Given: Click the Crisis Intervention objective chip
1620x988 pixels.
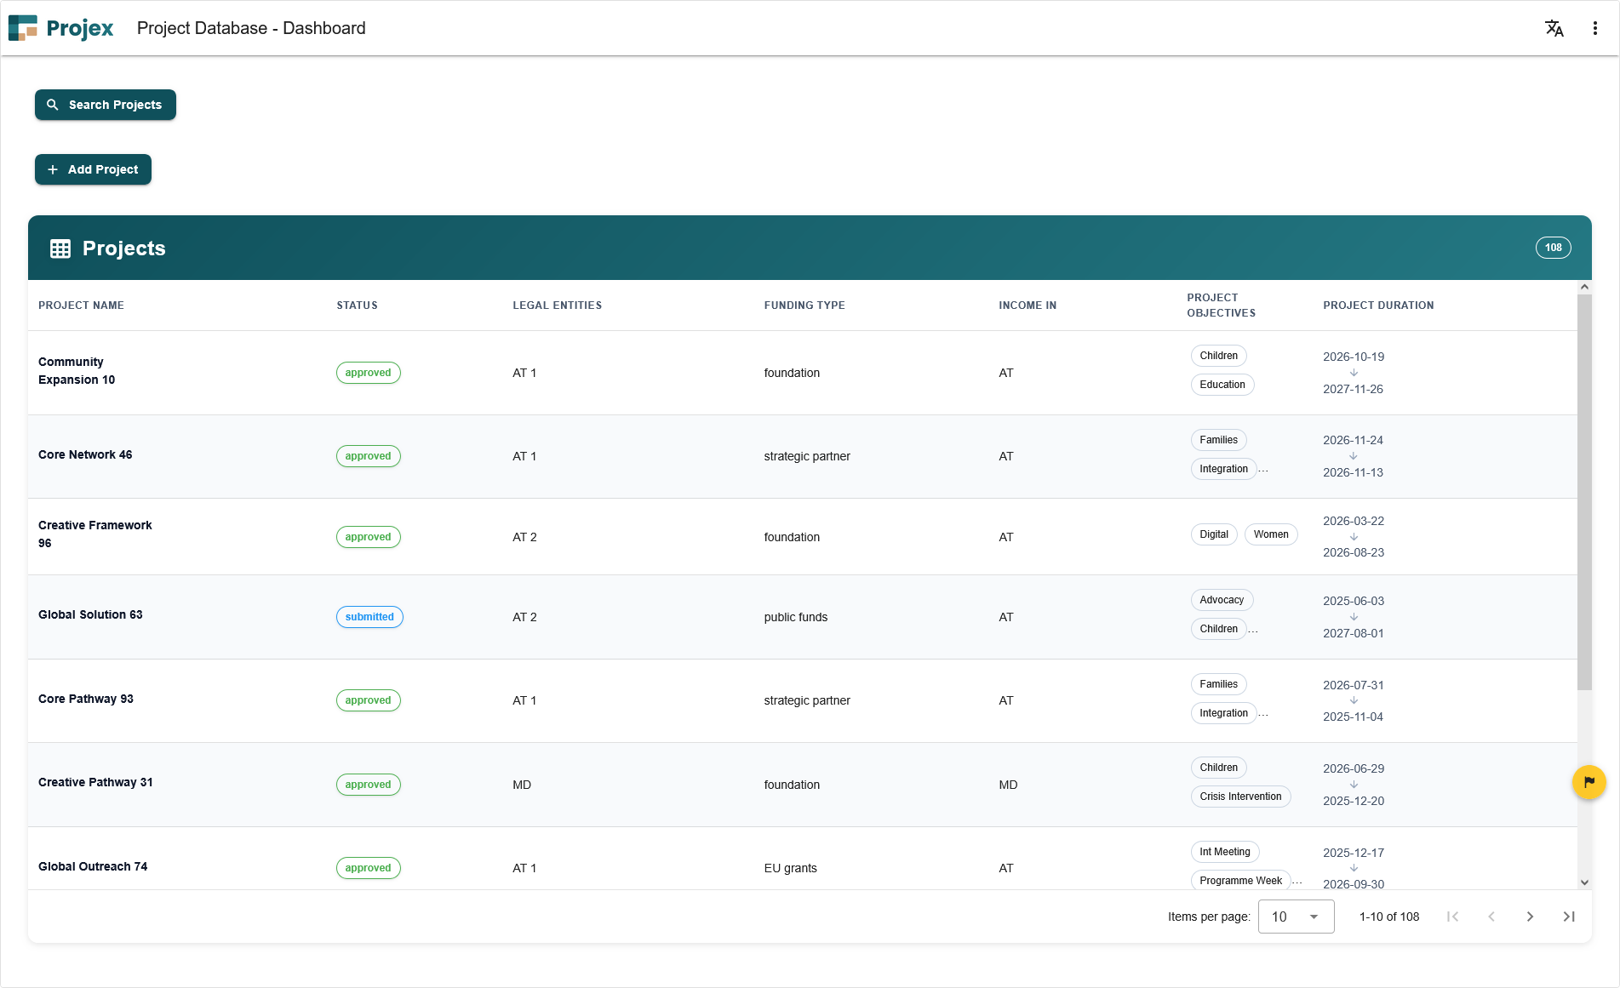Looking at the screenshot, I should click(x=1239, y=797).
